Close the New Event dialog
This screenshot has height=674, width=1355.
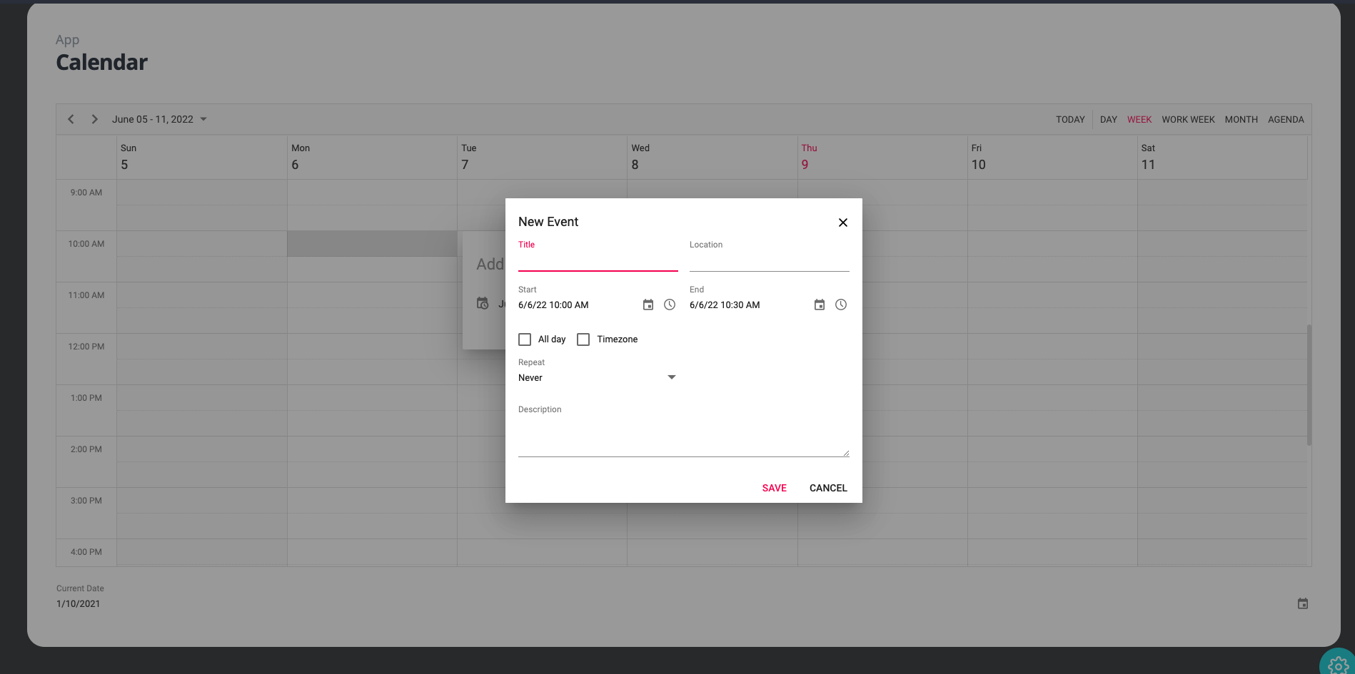(x=843, y=223)
